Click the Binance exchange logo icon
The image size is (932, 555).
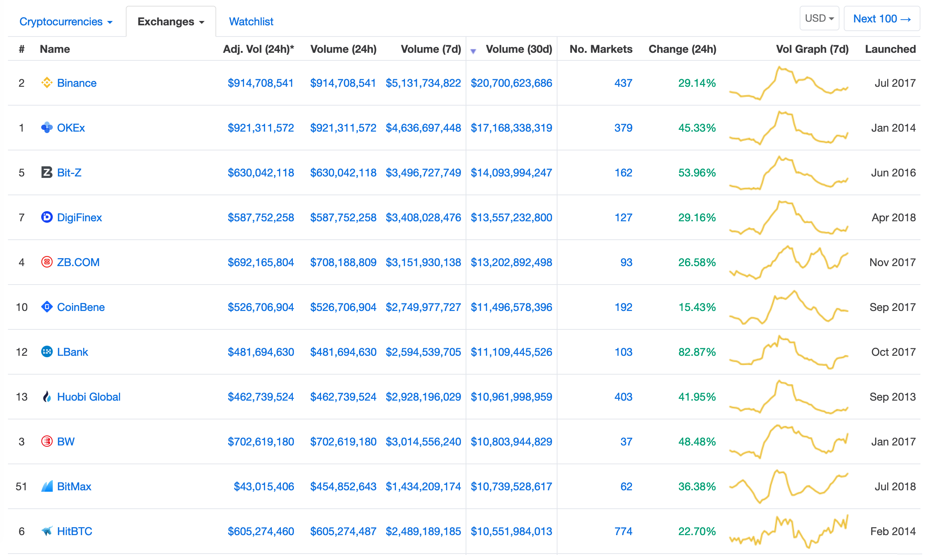tap(47, 83)
